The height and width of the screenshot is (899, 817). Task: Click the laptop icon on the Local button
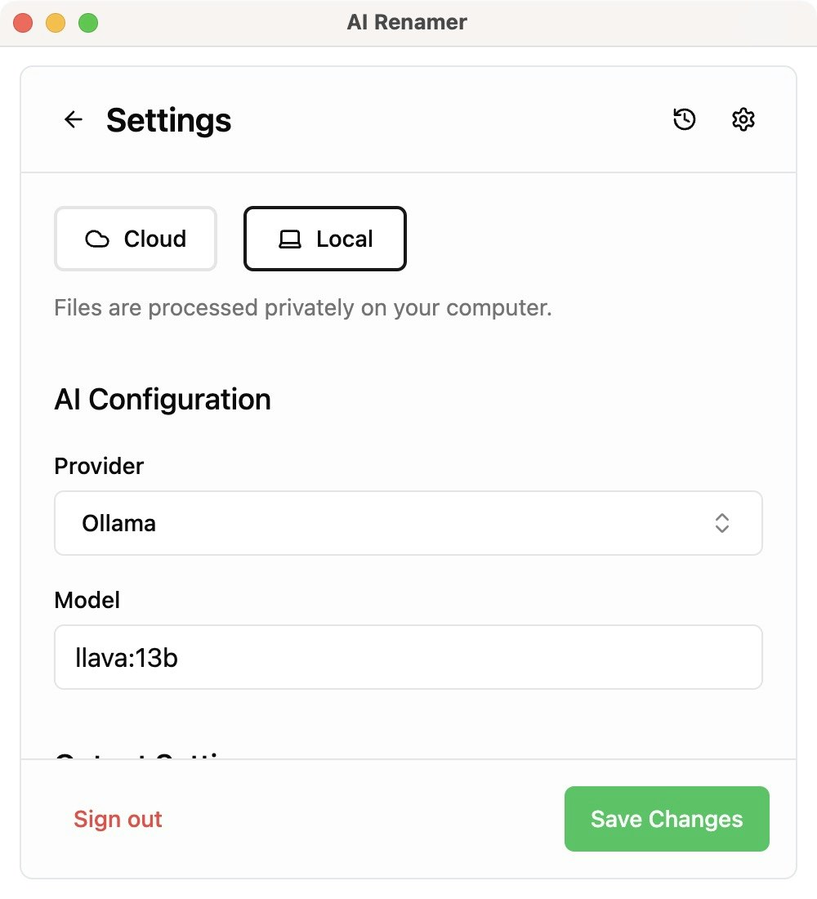click(290, 239)
